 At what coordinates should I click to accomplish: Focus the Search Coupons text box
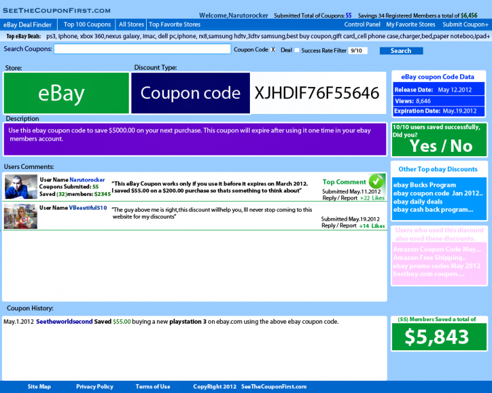(142, 49)
